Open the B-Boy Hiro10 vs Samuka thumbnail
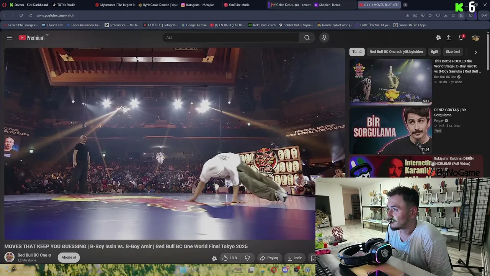This screenshot has width=490, height=276. pyautogui.click(x=391, y=82)
